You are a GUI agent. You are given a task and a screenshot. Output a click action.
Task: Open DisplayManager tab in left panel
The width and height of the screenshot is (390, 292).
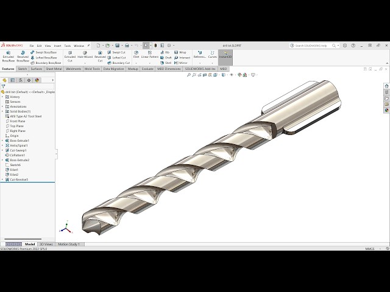37,80
